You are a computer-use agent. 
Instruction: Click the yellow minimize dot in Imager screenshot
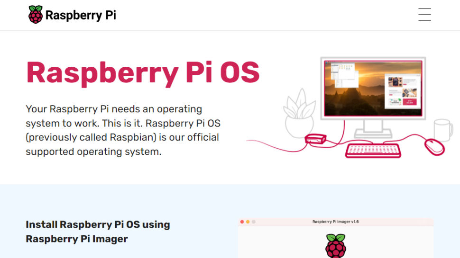coord(248,222)
